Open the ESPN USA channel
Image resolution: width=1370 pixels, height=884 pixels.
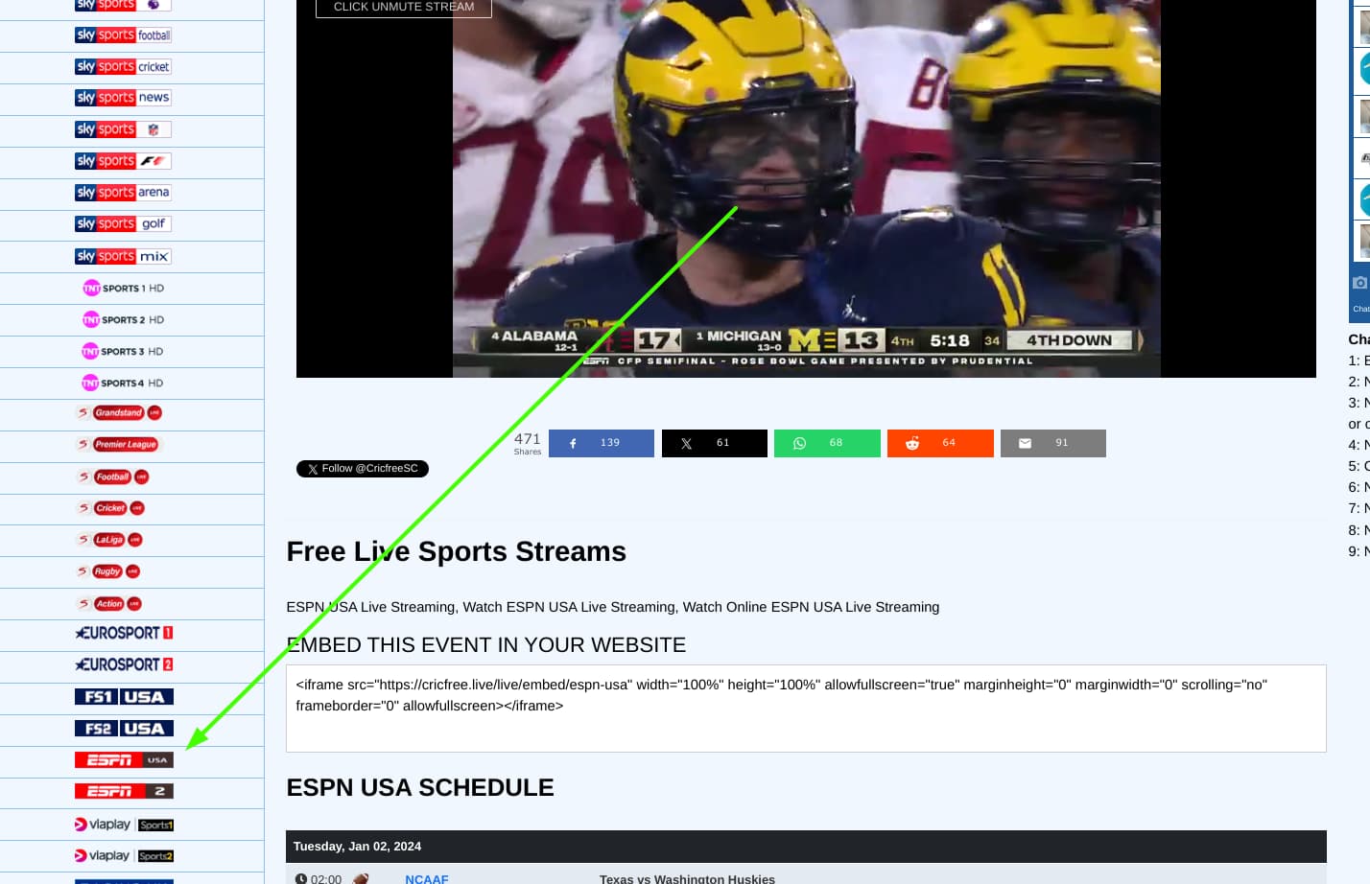click(124, 759)
